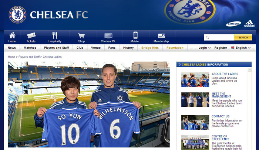Click the scroll-up arrow in Ladies Information panel
This screenshot has width=259, height=150.
tap(249, 70)
